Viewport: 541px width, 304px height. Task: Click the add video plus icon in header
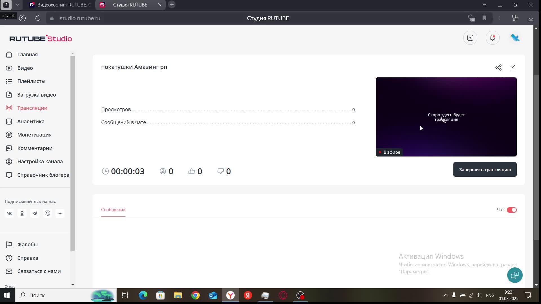pos(470,38)
